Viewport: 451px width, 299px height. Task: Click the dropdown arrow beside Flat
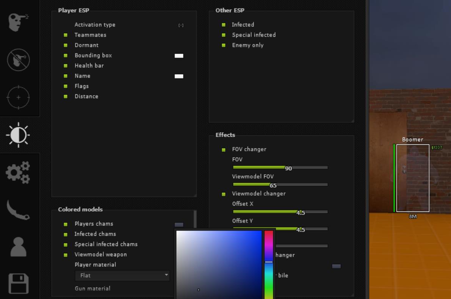[166, 275]
